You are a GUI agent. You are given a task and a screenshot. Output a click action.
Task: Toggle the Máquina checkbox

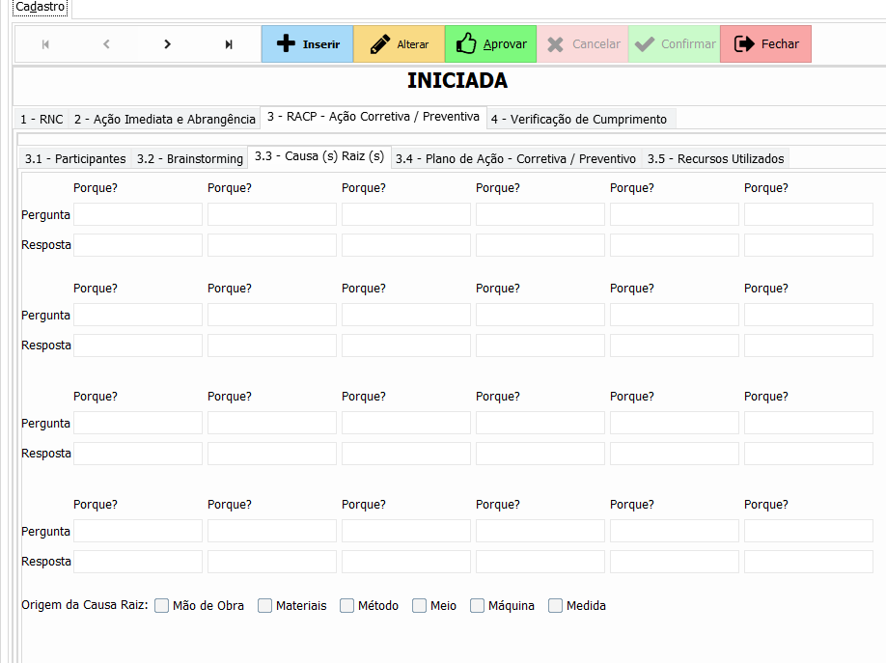tap(478, 606)
